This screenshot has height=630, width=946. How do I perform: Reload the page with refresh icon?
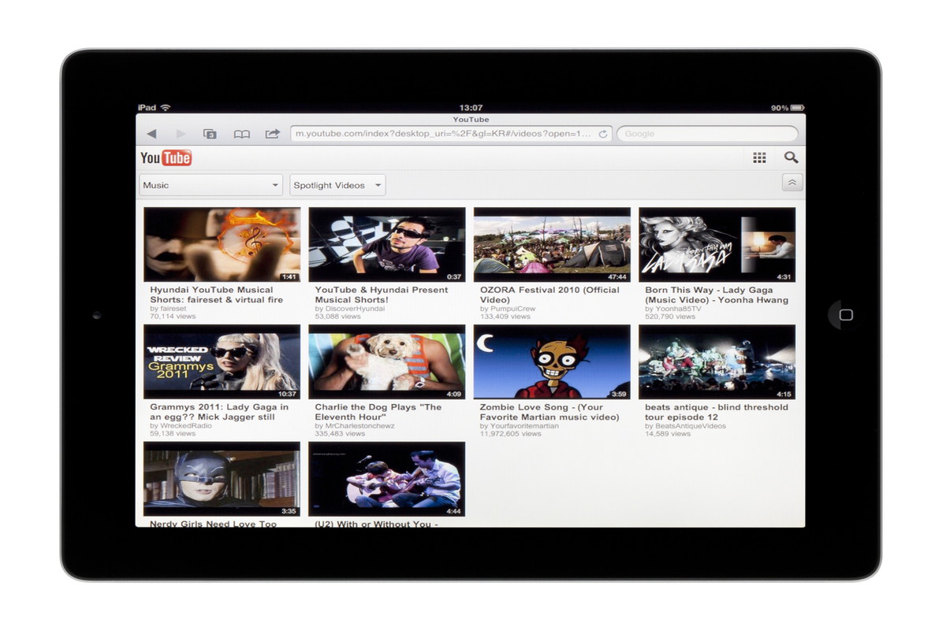(603, 135)
